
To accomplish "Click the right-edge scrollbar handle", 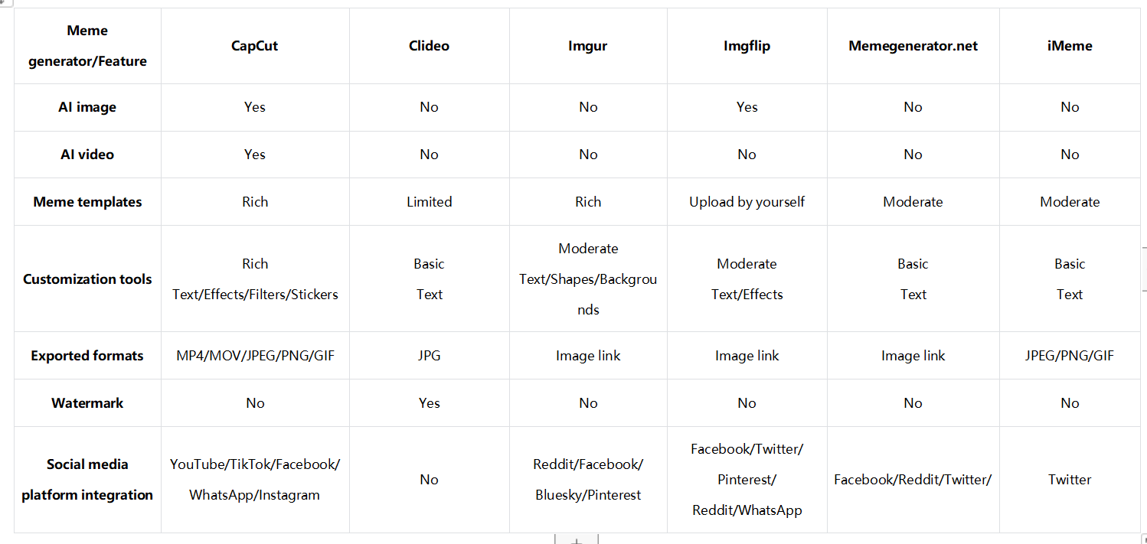I will pos(1144,270).
